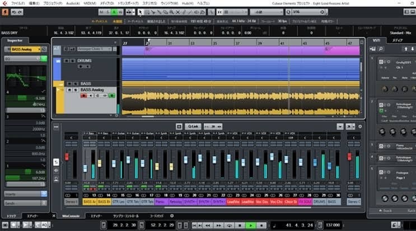This screenshot has height=231, width=416.
Task: Toggle the green global Read automation button
Action: point(114,12)
